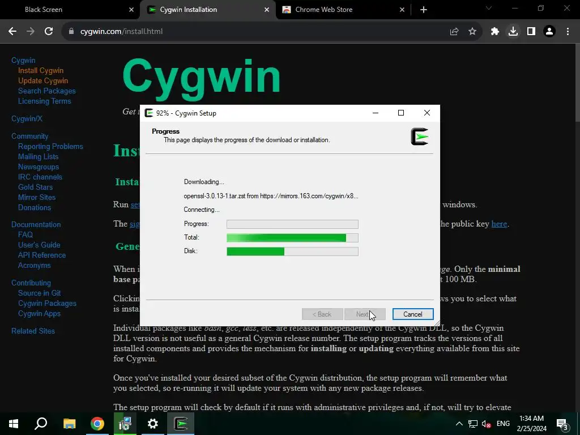The height and width of the screenshot is (435, 580).
Task: Open the Chrome downloads icon
Action: 513,32
